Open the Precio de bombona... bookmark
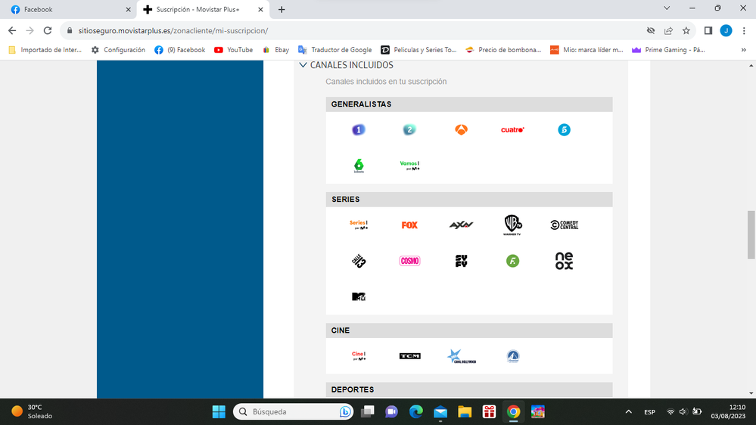Viewport: 756px width, 425px height. coord(503,50)
